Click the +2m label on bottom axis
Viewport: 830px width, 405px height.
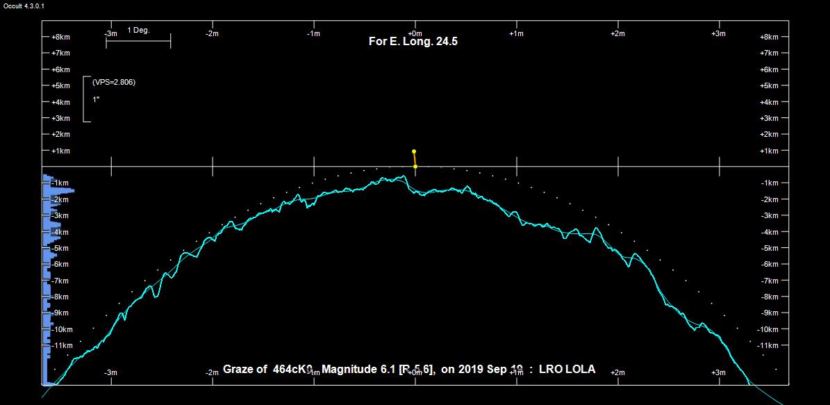click(x=617, y=373)
